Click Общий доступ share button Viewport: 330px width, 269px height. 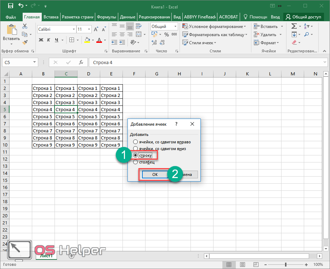(x=304, y=17)
